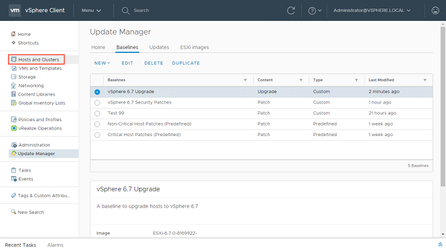This screenshot has height=250, width=446.
Task: Click the Content Libraries icon
Action: (13, 94)
